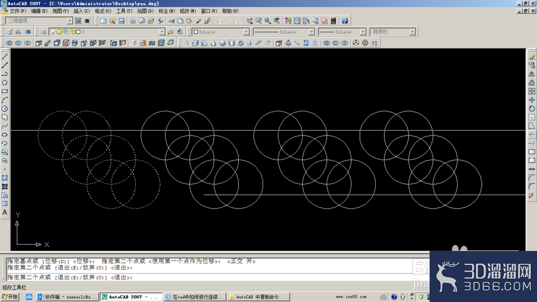The width and height of the screenshot is (537, 302).
Task: Switch to 收件箱 taskbar window
Action: 67,297
